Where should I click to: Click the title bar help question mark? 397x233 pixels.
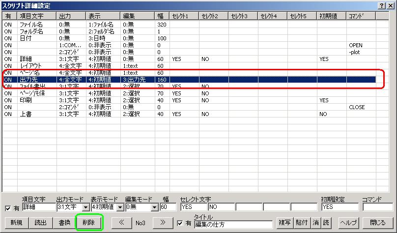382,4
